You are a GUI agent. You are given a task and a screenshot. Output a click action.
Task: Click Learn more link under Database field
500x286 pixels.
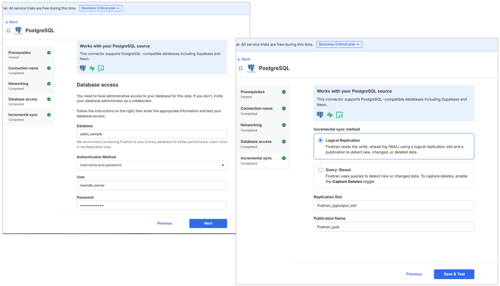(x=218, y=142)
